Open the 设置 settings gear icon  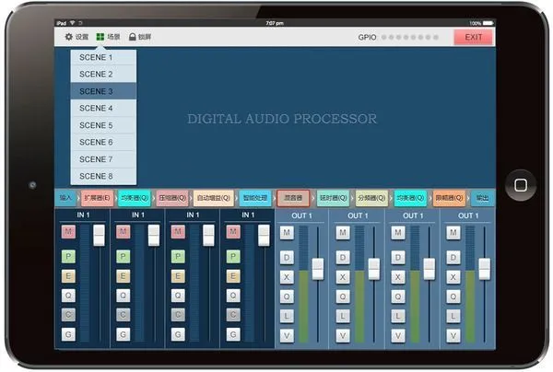tap(68, 37)
